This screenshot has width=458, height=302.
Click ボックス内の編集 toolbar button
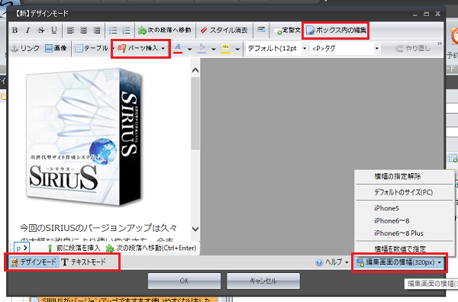coord(336,30)
